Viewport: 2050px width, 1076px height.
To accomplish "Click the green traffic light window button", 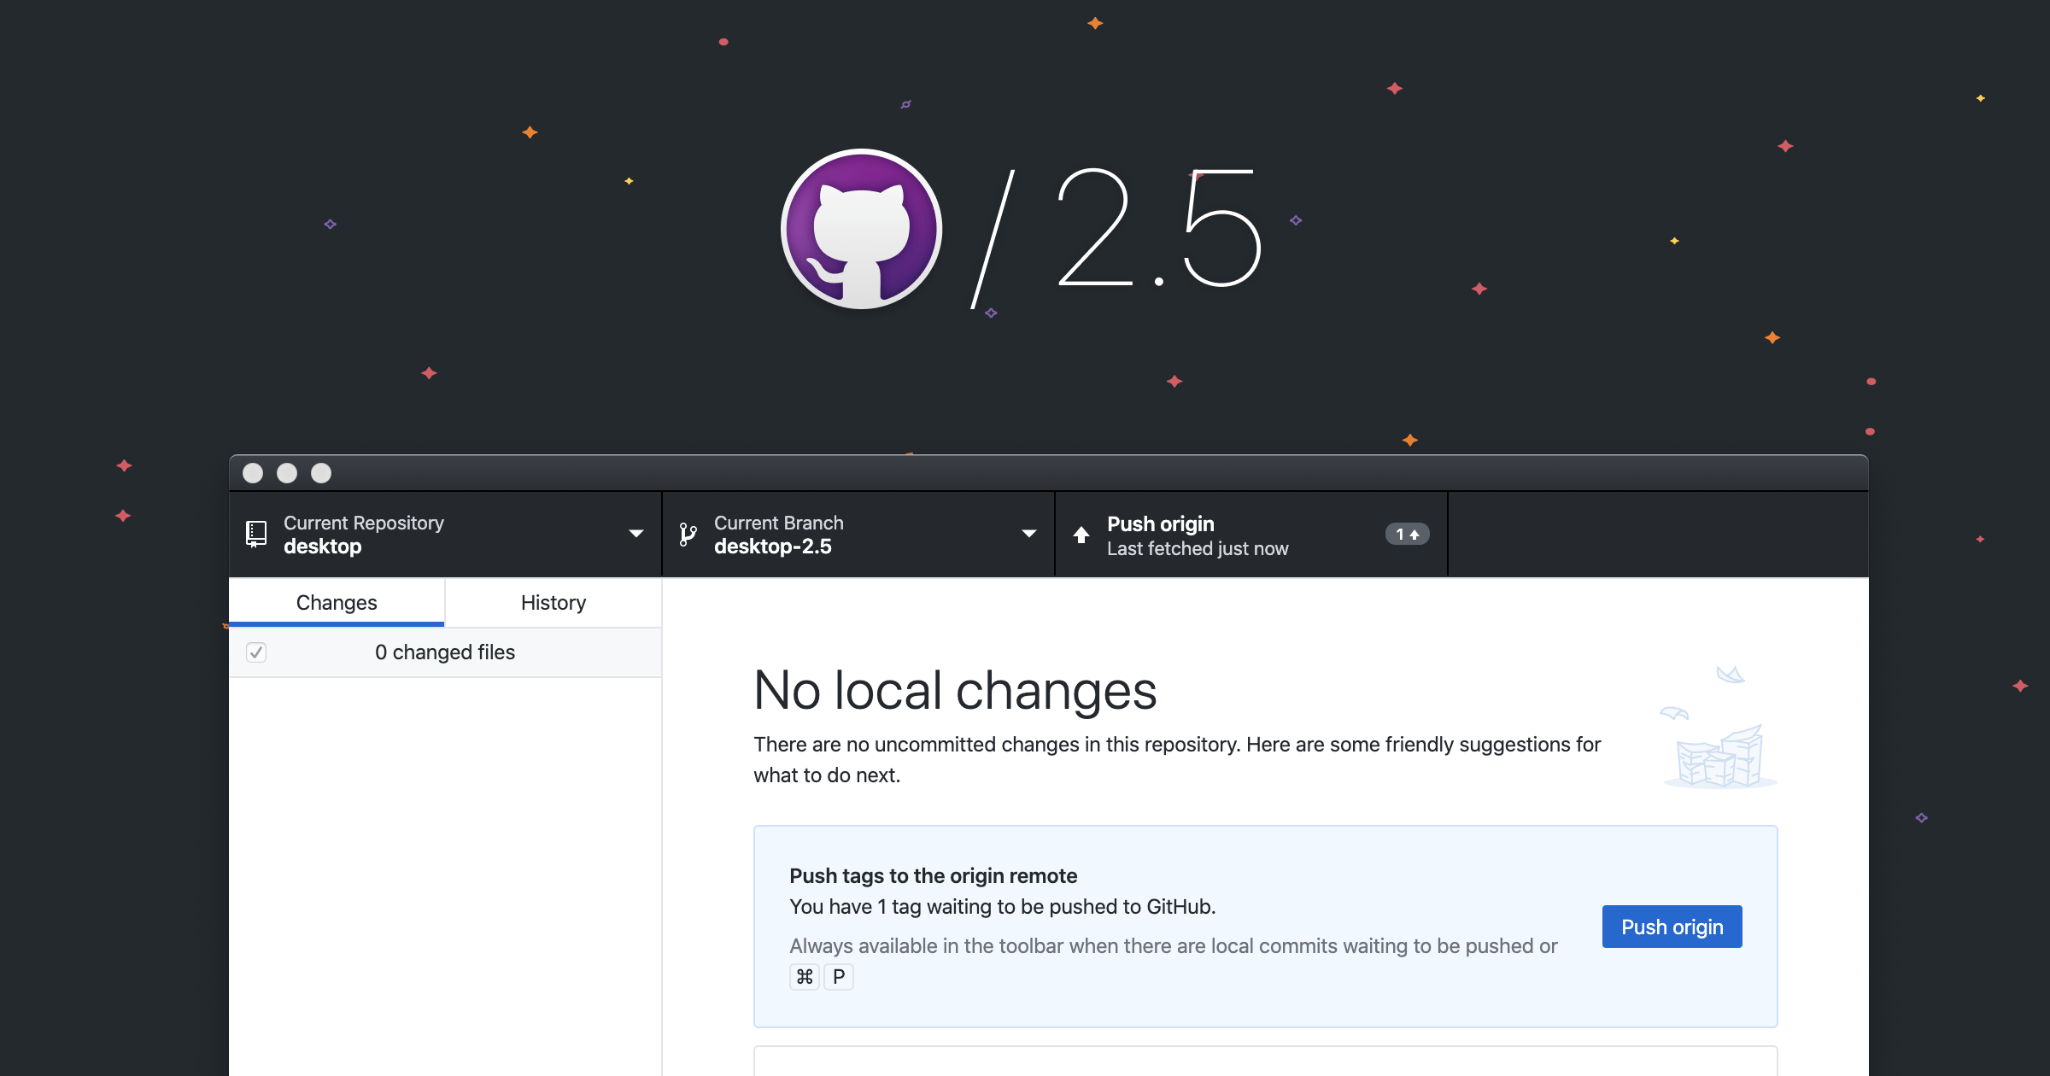I will (x=320, y=472).
